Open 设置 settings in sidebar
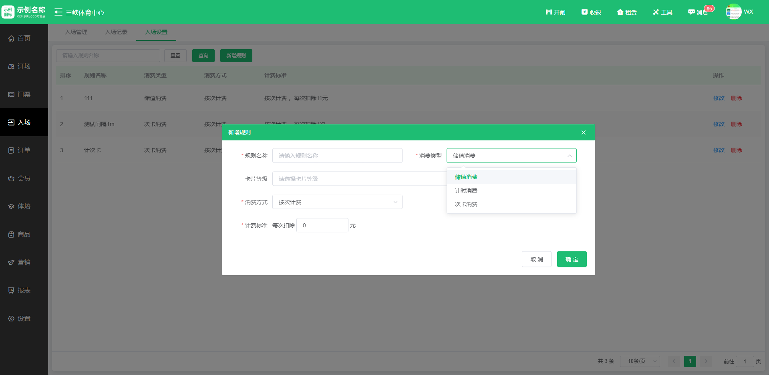Image resolution: width=769 pixels, height=375 pixels. click(x=24, y=319)
